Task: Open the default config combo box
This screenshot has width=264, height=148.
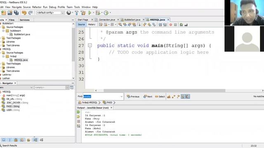Action: click(x=50, y=13)
